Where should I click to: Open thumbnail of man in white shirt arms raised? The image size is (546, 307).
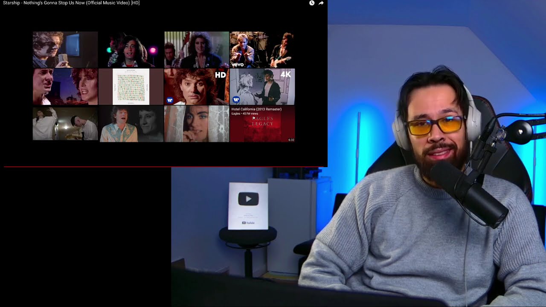point(65,124)
